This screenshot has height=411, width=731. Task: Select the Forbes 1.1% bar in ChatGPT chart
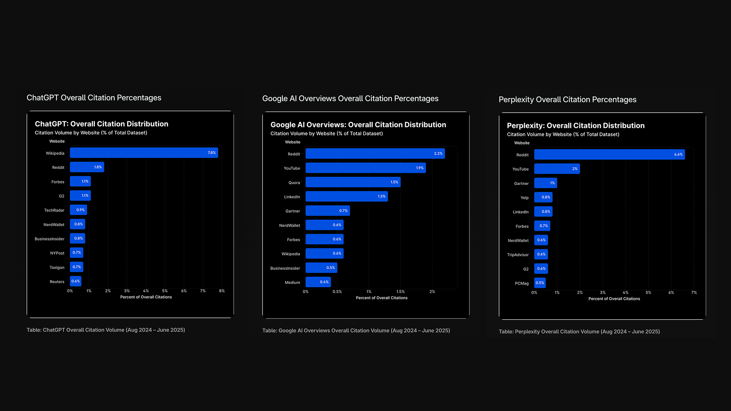(80, 182)
